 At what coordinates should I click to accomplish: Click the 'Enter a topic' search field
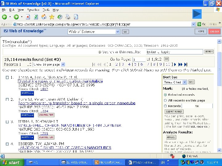point(175,52)
